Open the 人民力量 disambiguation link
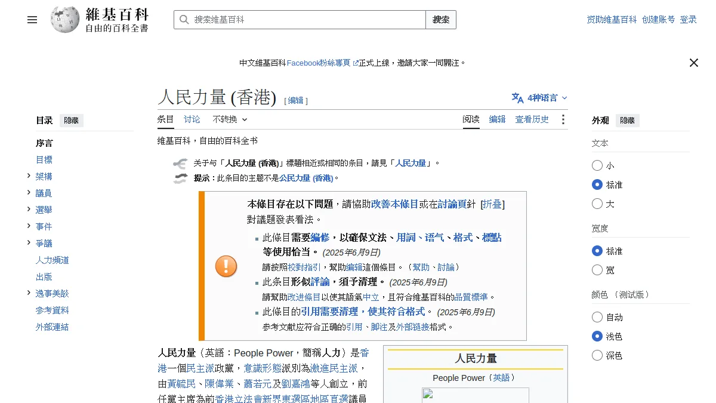This screenshot has height=403, width=716. pyautogui.click(x=411, y=163)
